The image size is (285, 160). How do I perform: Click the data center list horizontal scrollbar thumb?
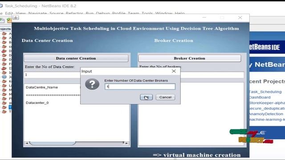53,143
